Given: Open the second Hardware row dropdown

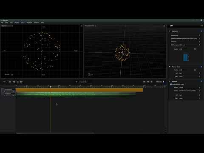Looking at the screenshot, I should 186,39.
